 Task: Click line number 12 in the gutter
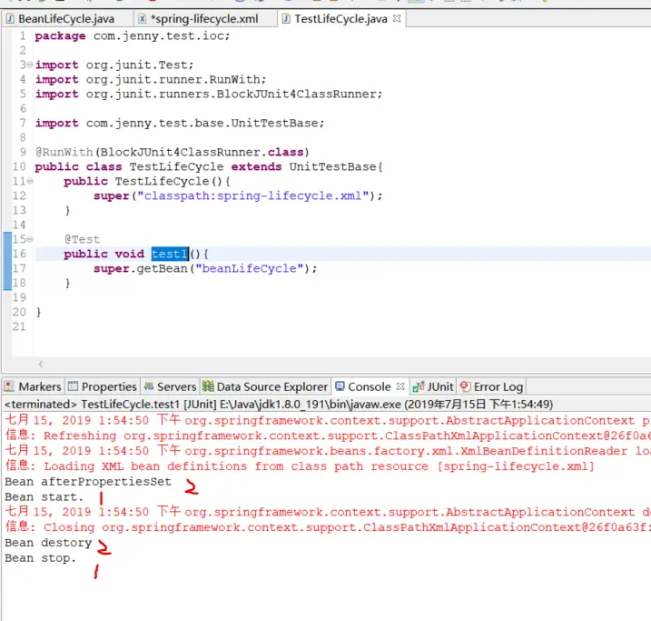click(19, 195)
